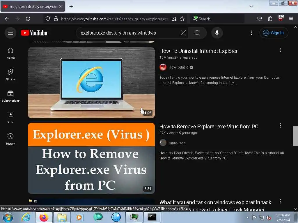Screen dimensions: 298x223
Task: Reload the current page
Action: click(28, 19)
